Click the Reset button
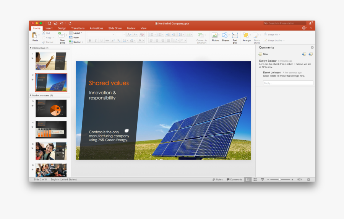This screenshot has width=344, height=219. [x=76, y=38]
